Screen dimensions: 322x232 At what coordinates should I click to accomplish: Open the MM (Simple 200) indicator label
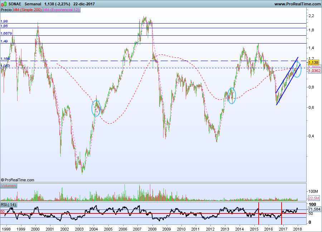point(28,10)
